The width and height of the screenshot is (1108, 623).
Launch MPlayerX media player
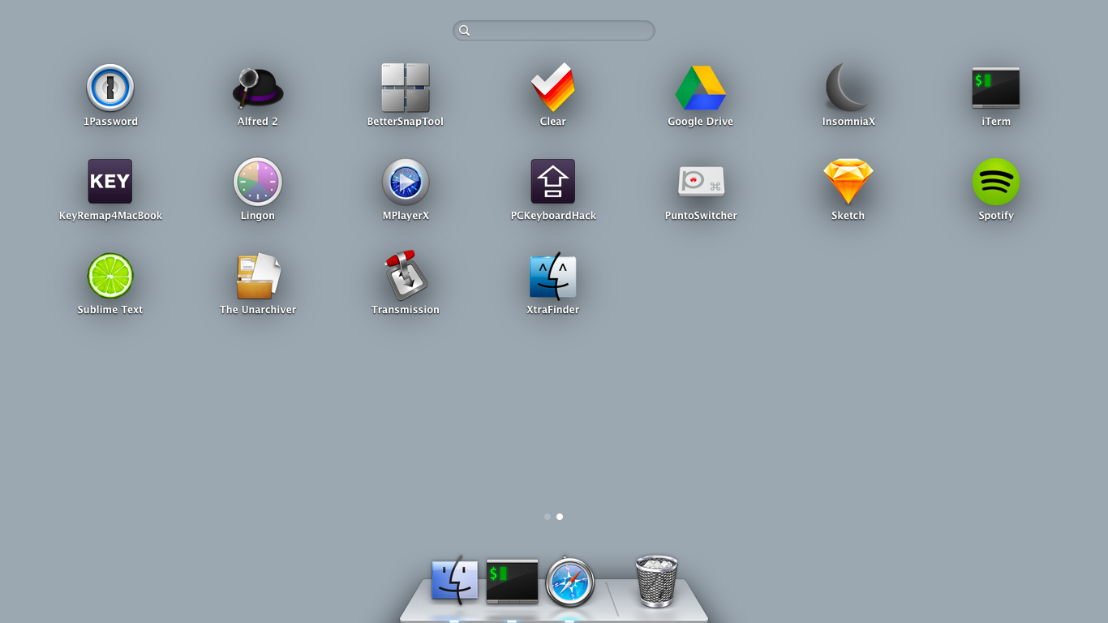tap(406, 182)
